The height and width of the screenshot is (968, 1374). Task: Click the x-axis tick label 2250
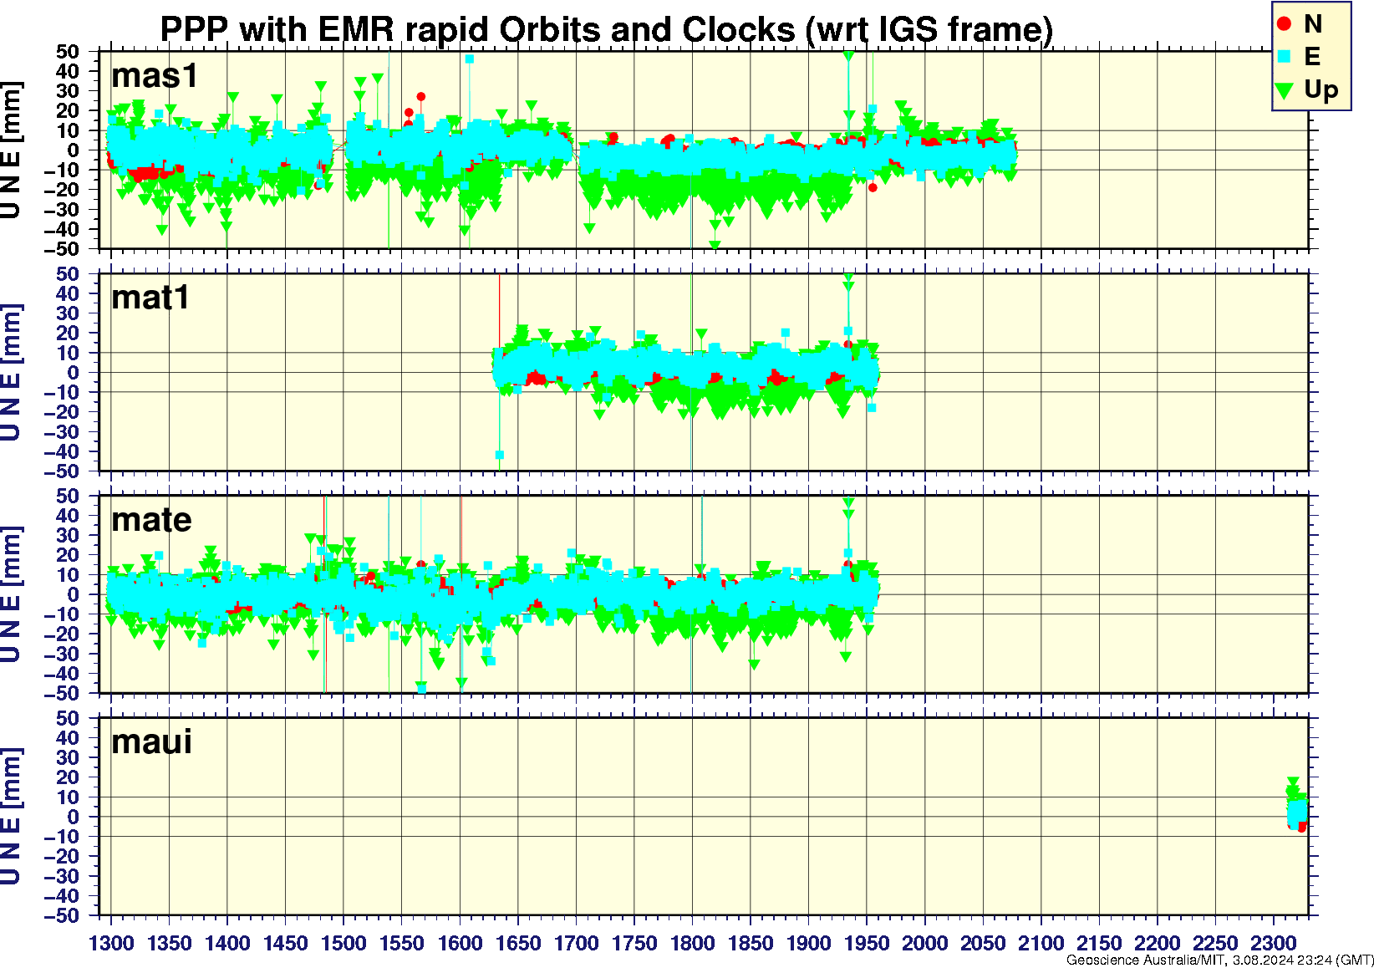[1215, 944]
